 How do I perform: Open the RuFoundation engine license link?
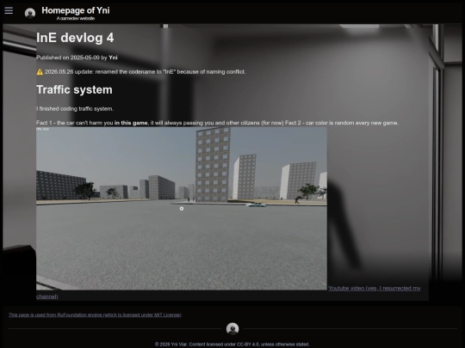point(95,314)
